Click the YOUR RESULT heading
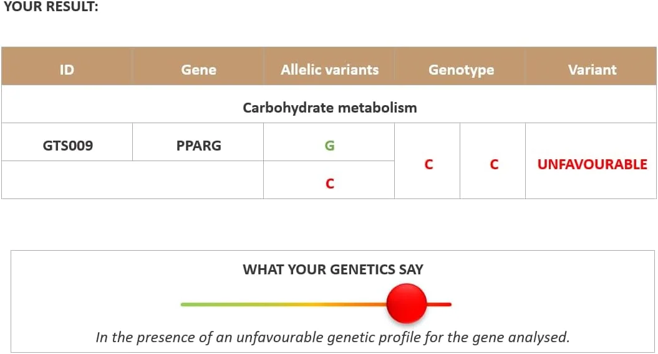 click(51, 8)
